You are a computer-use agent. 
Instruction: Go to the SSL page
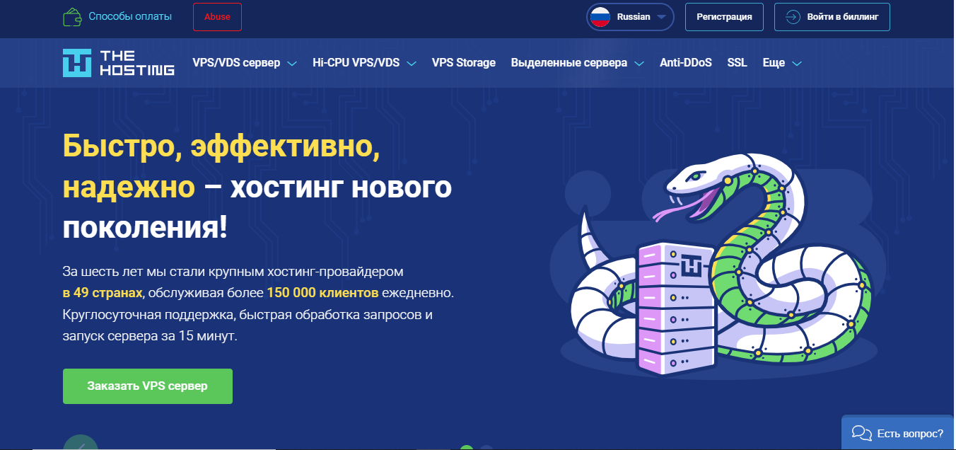tap(737, 63)
